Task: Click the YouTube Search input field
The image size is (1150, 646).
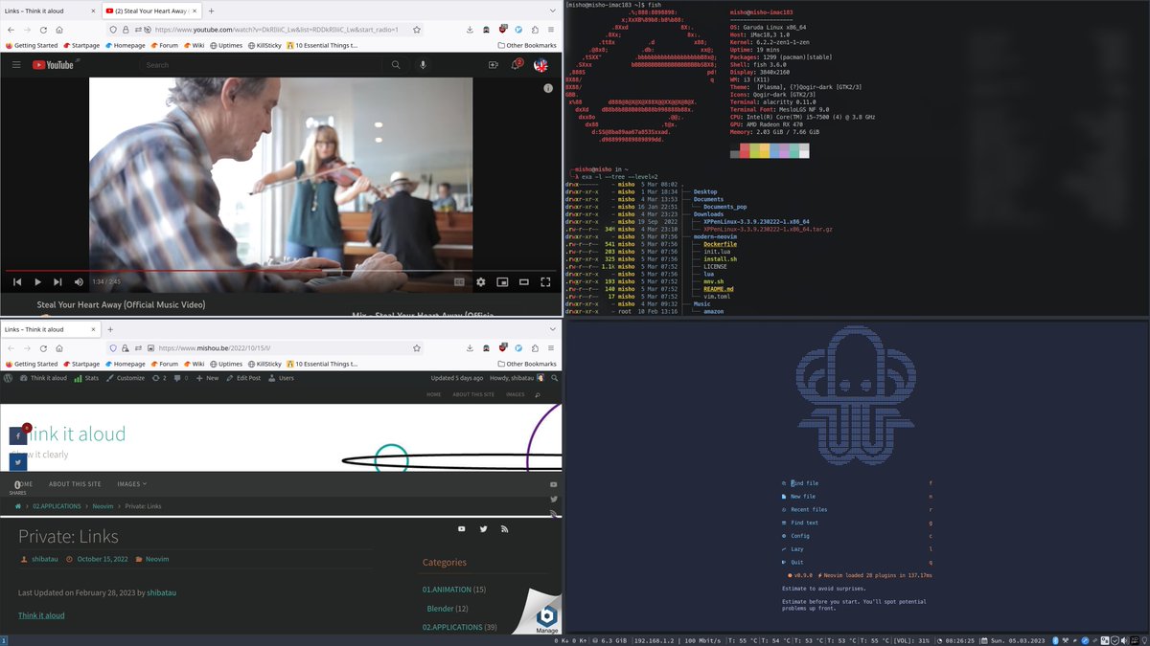Action: coord(261,65)
